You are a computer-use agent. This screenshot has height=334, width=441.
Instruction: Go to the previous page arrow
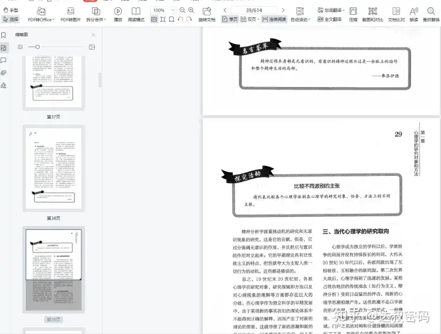pos(225,10)
